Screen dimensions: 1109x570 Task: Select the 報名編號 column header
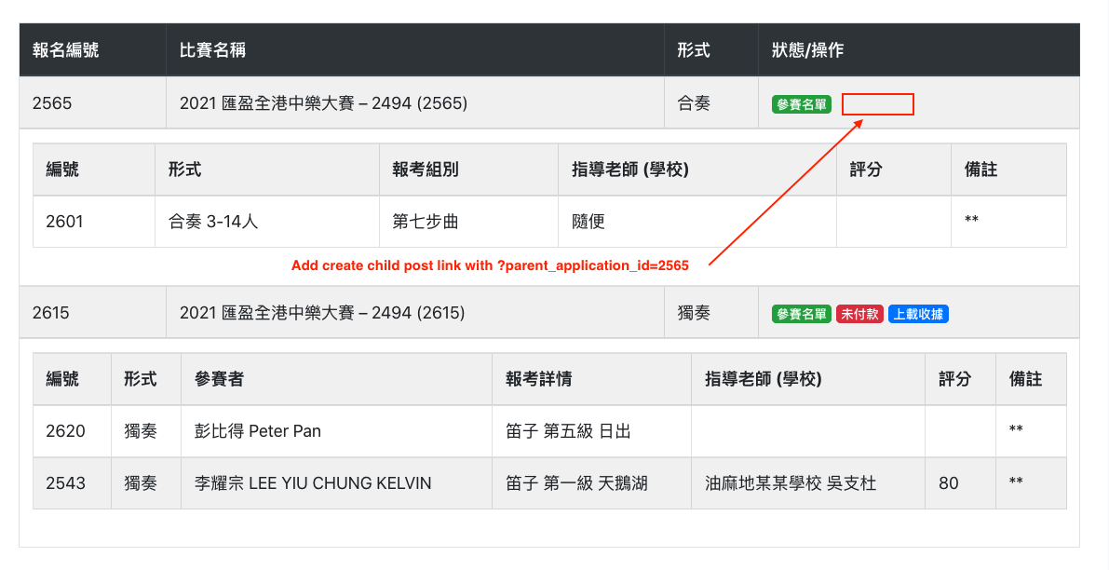coord(66,50)
